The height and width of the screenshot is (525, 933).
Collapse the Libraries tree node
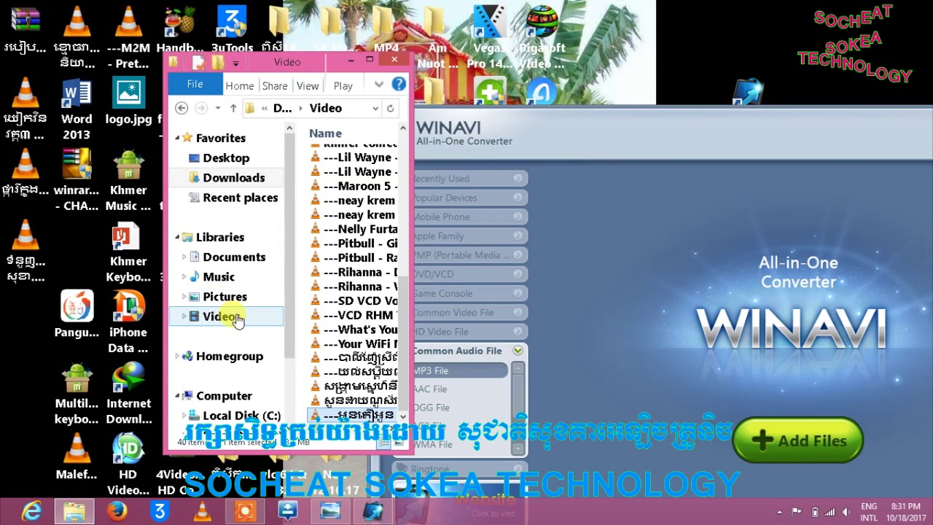[177, 237]
